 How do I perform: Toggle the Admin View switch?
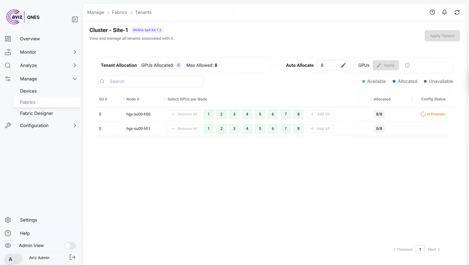pyautogui.click(x=70, y=246)
